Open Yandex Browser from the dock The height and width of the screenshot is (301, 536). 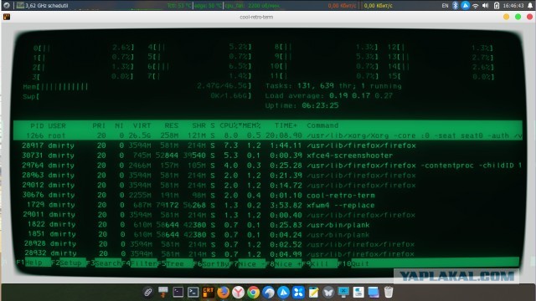pyautogui.click(x=238, y=293)
